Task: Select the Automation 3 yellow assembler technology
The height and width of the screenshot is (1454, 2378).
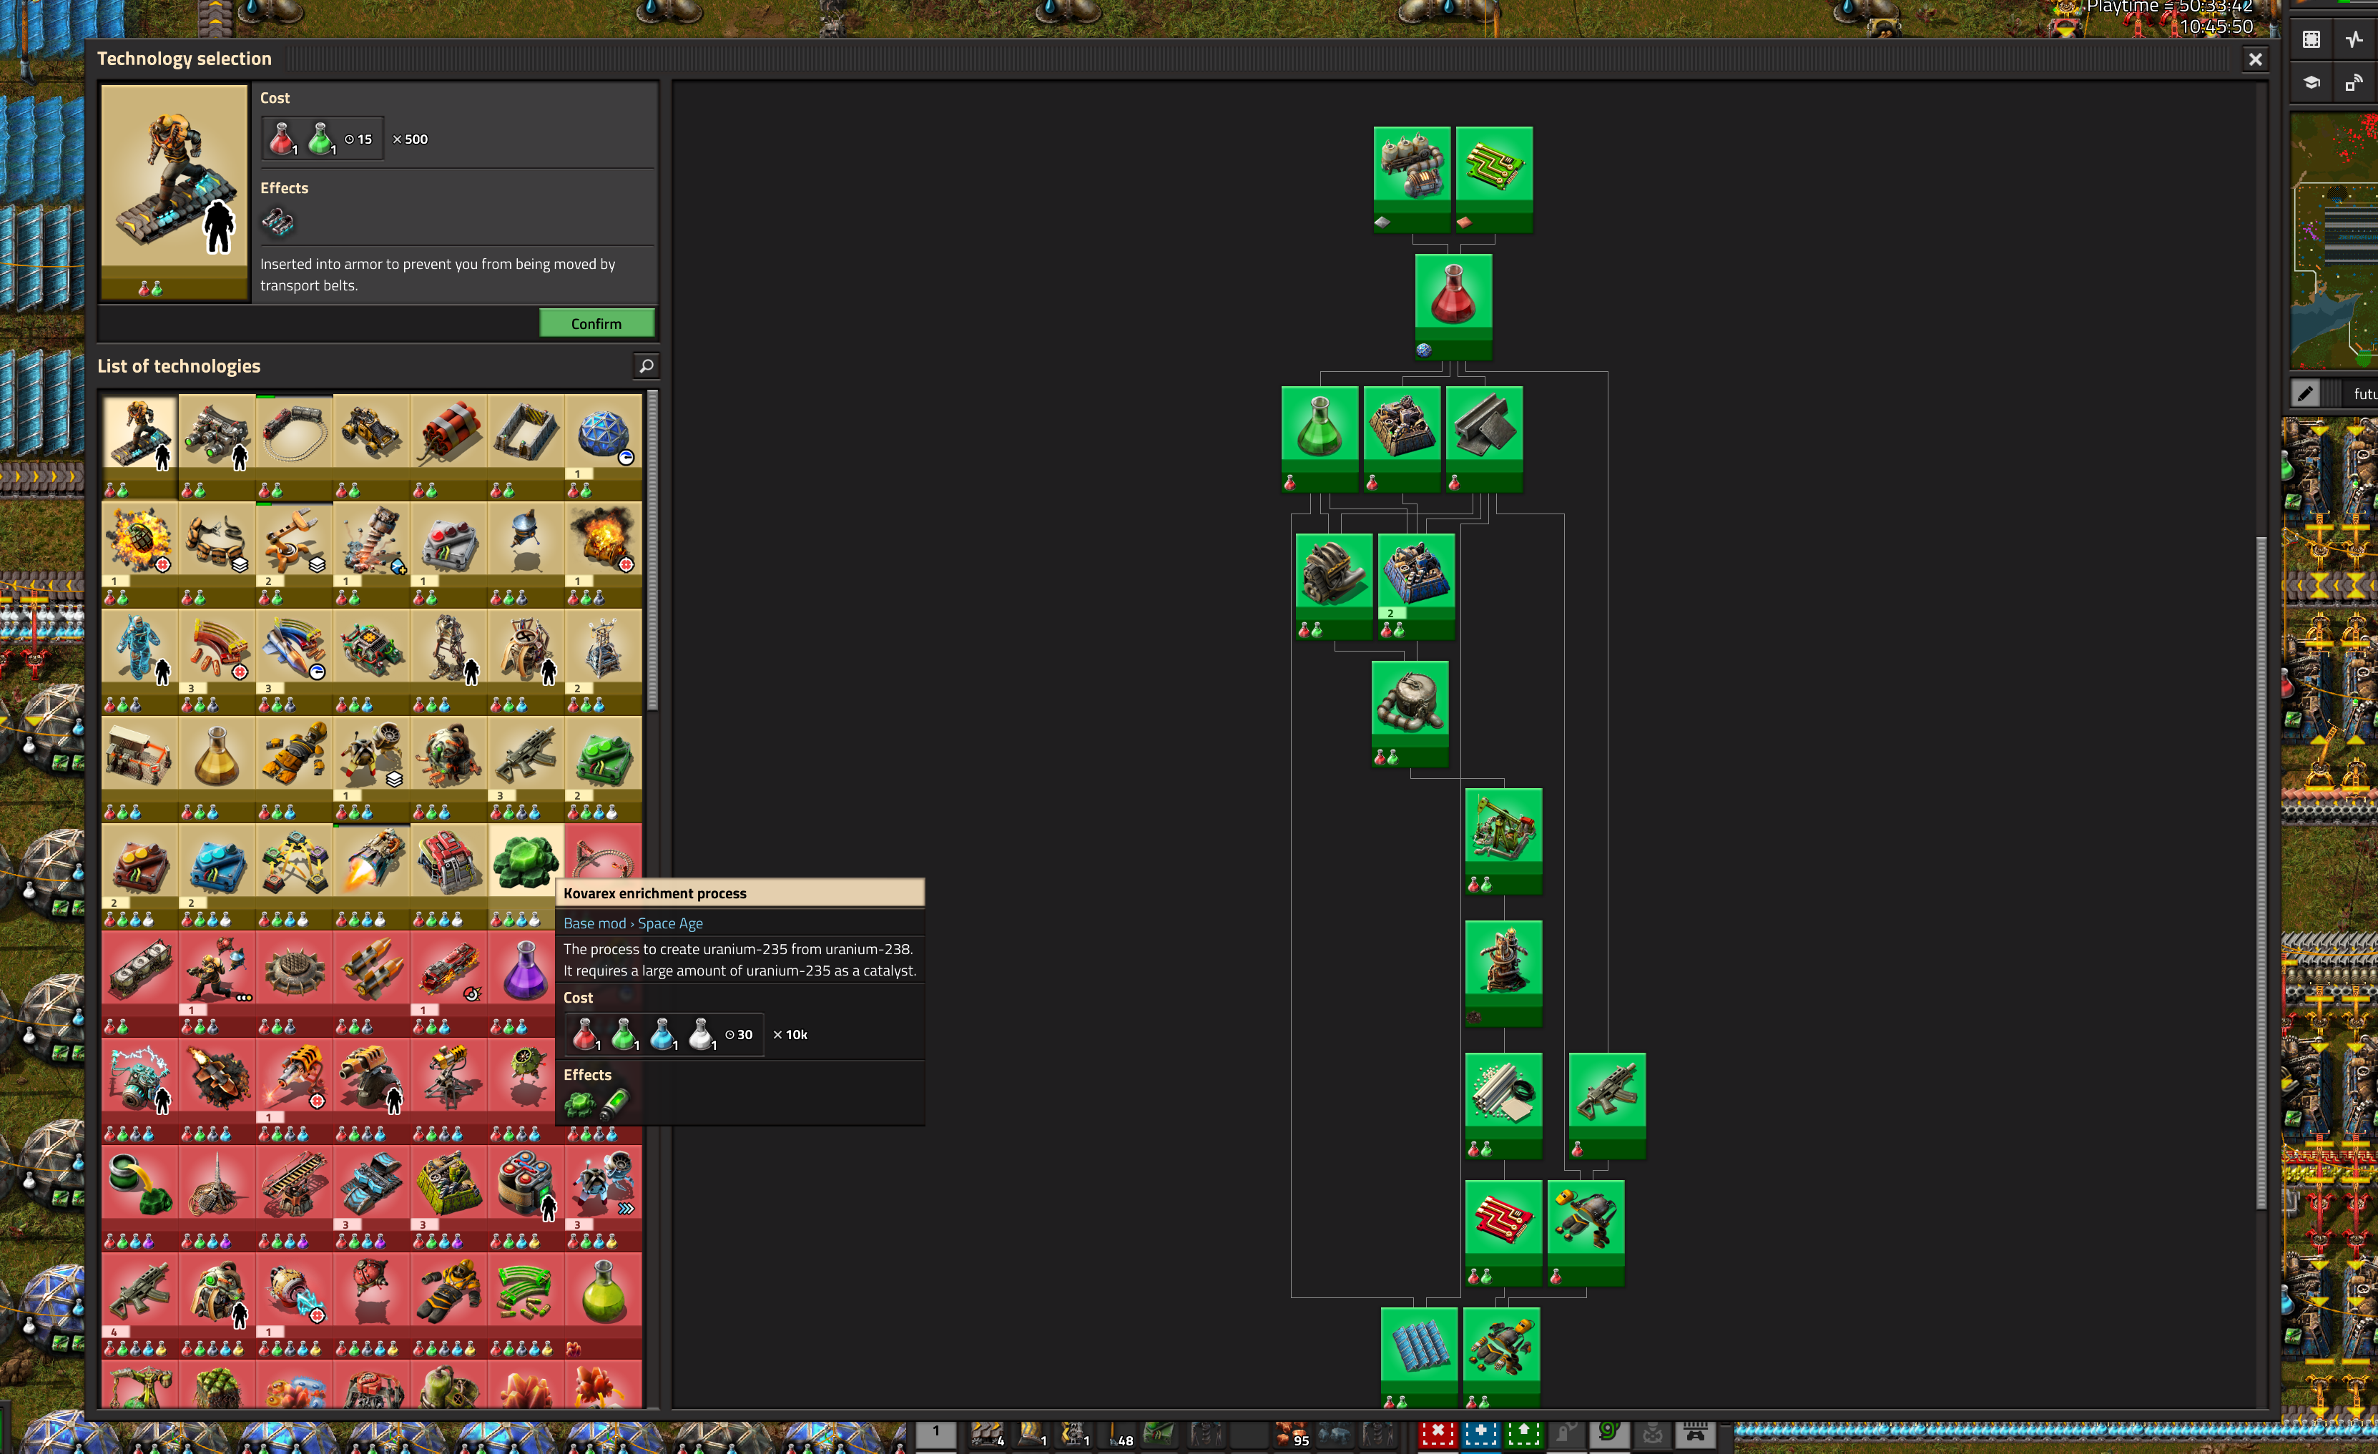Action: [448, 1197]
